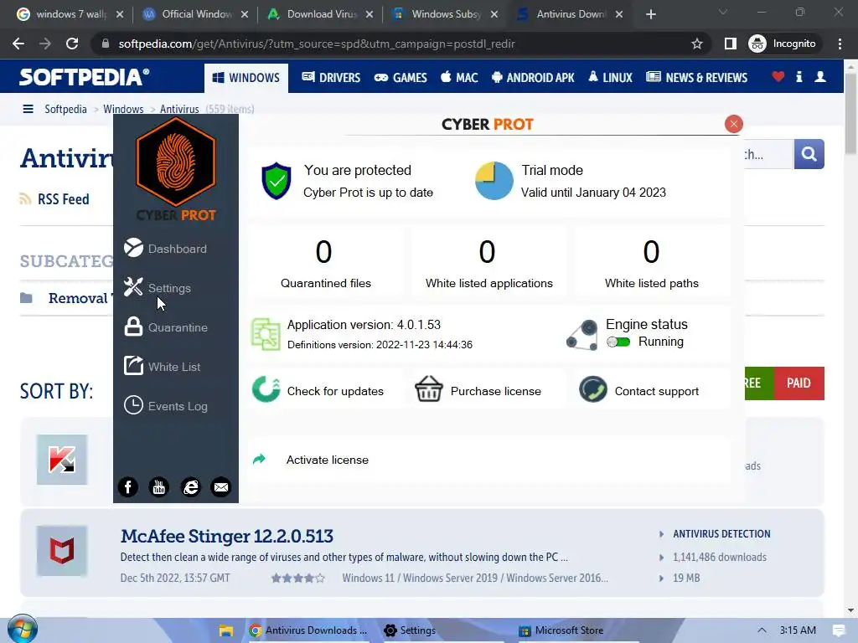Bookmark this page with star icon

[696, 44]
